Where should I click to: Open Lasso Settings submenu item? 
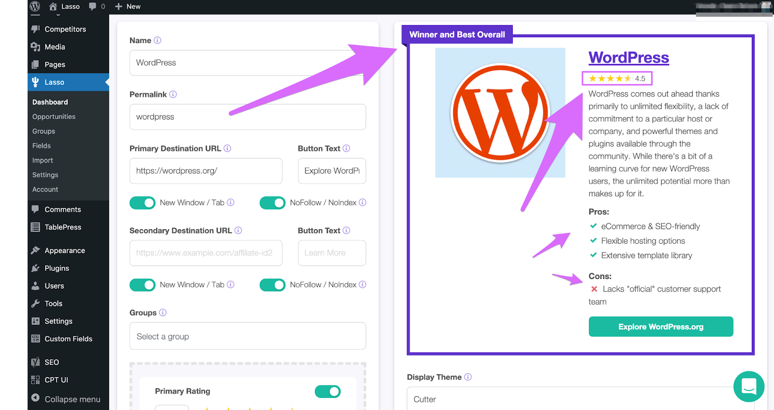[x=45, y=175]
